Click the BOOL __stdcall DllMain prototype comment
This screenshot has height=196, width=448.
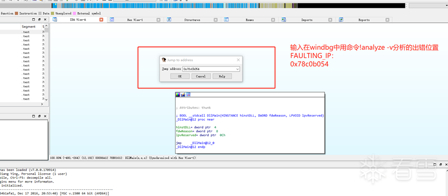[x=250, y=115]
